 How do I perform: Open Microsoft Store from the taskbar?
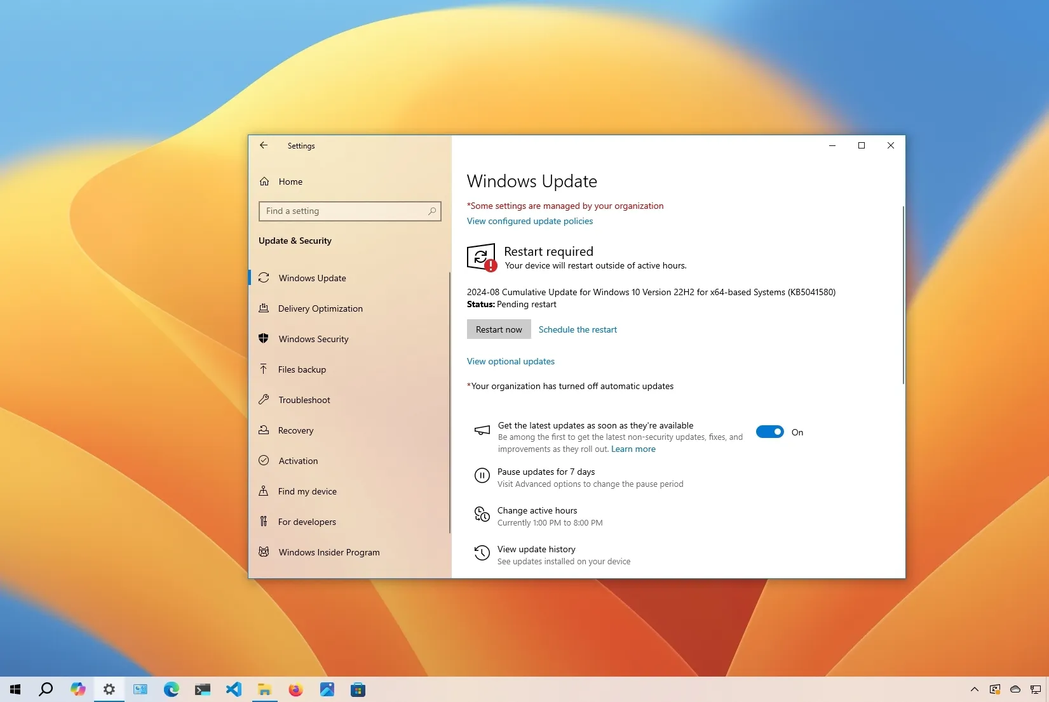[x=358, y=689]
